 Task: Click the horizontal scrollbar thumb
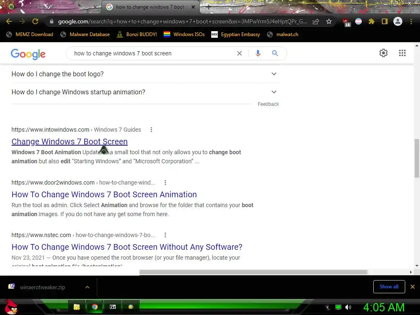click(x=253, y=272)
